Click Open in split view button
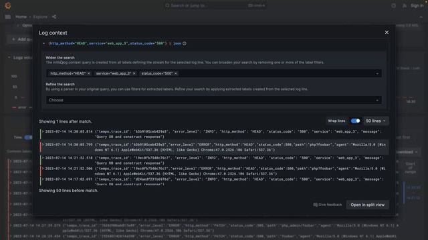This screenshot has width=428, height=240. (x=367, y=205)
